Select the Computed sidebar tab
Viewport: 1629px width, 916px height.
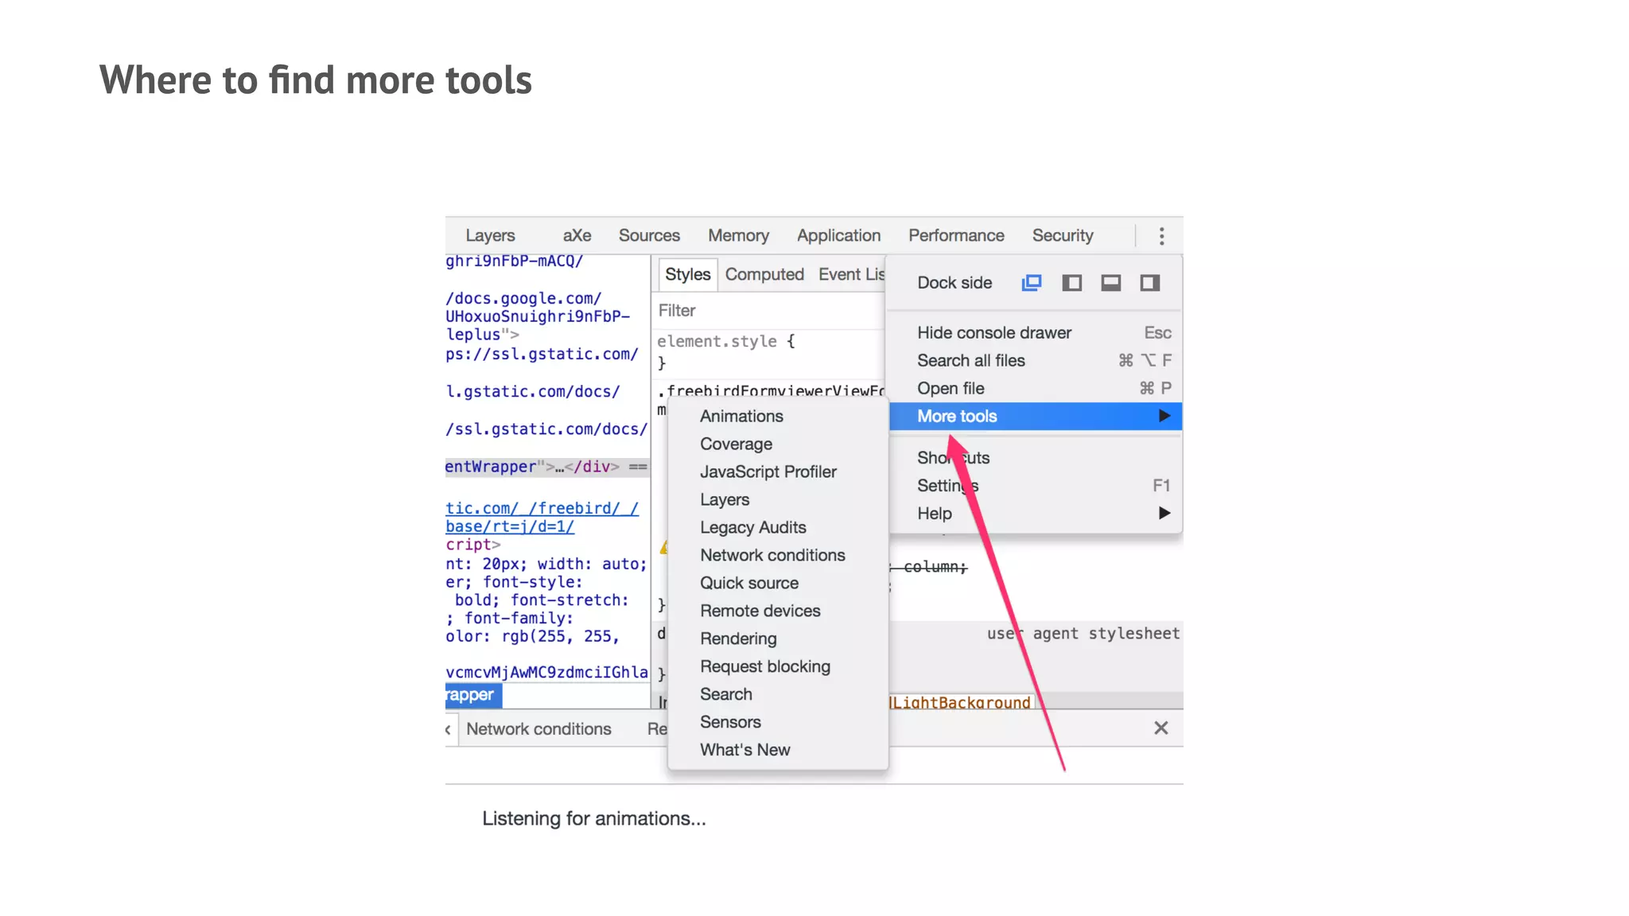[x=764, y=274]
